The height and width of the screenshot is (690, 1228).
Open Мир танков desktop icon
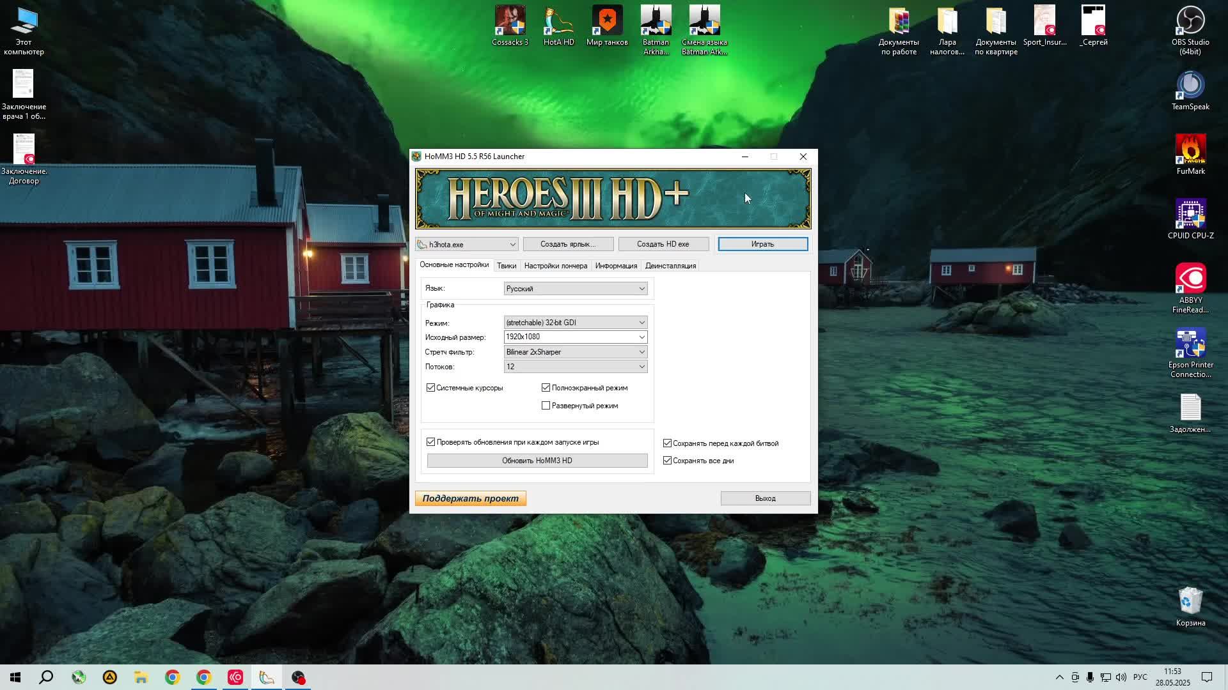(607, 26)
